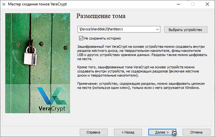215x137 pixels.
Task: Open help with the 'Справка' button
Action: point(94,132)
